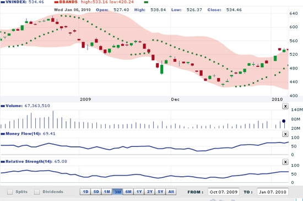
Task: Click the green legend marker after BBANDS
Action: point(147,2)
